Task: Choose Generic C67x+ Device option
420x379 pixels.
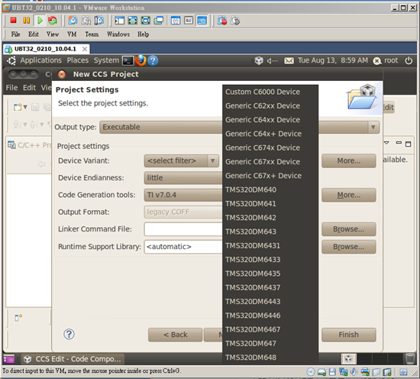Action: (x=270, y=176)
